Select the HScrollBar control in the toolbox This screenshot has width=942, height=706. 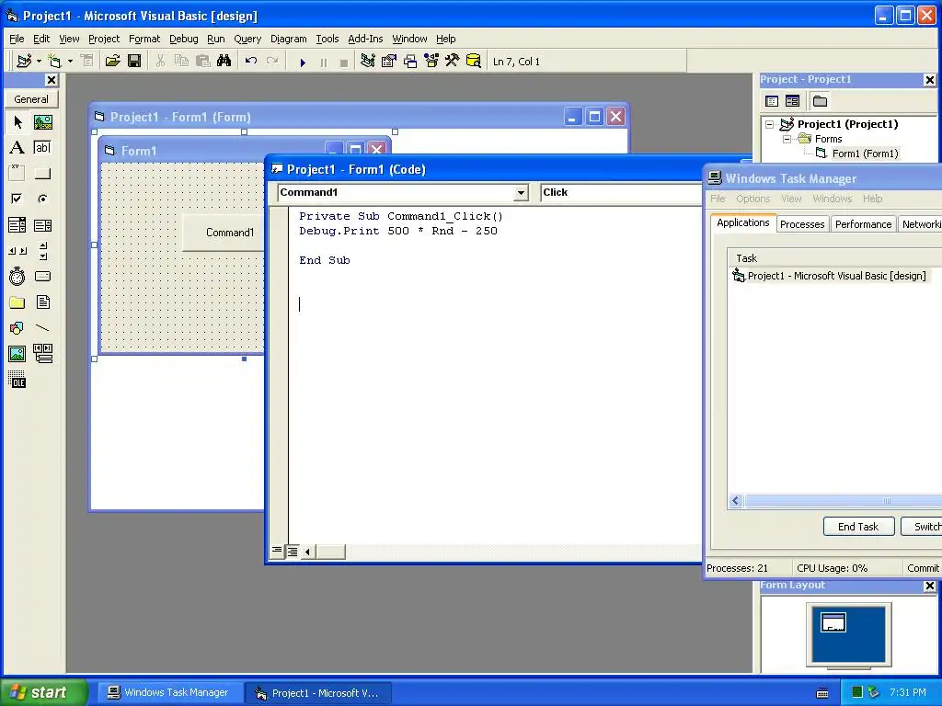coord(17,251)
